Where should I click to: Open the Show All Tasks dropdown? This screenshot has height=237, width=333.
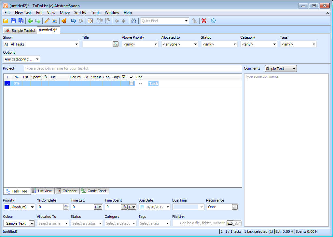[76, 44]
